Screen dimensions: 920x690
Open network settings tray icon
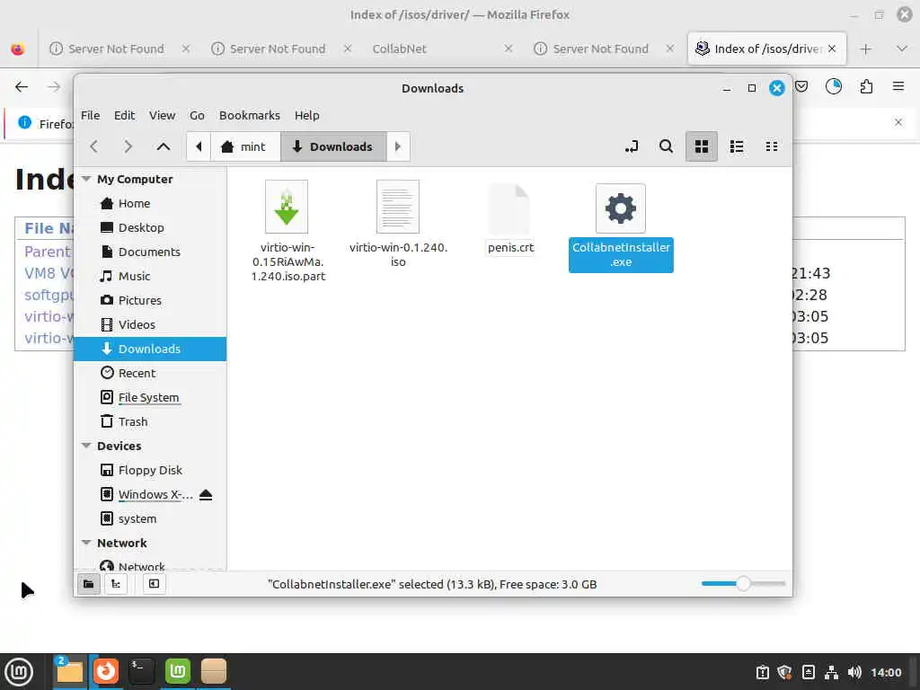point(831,672)
